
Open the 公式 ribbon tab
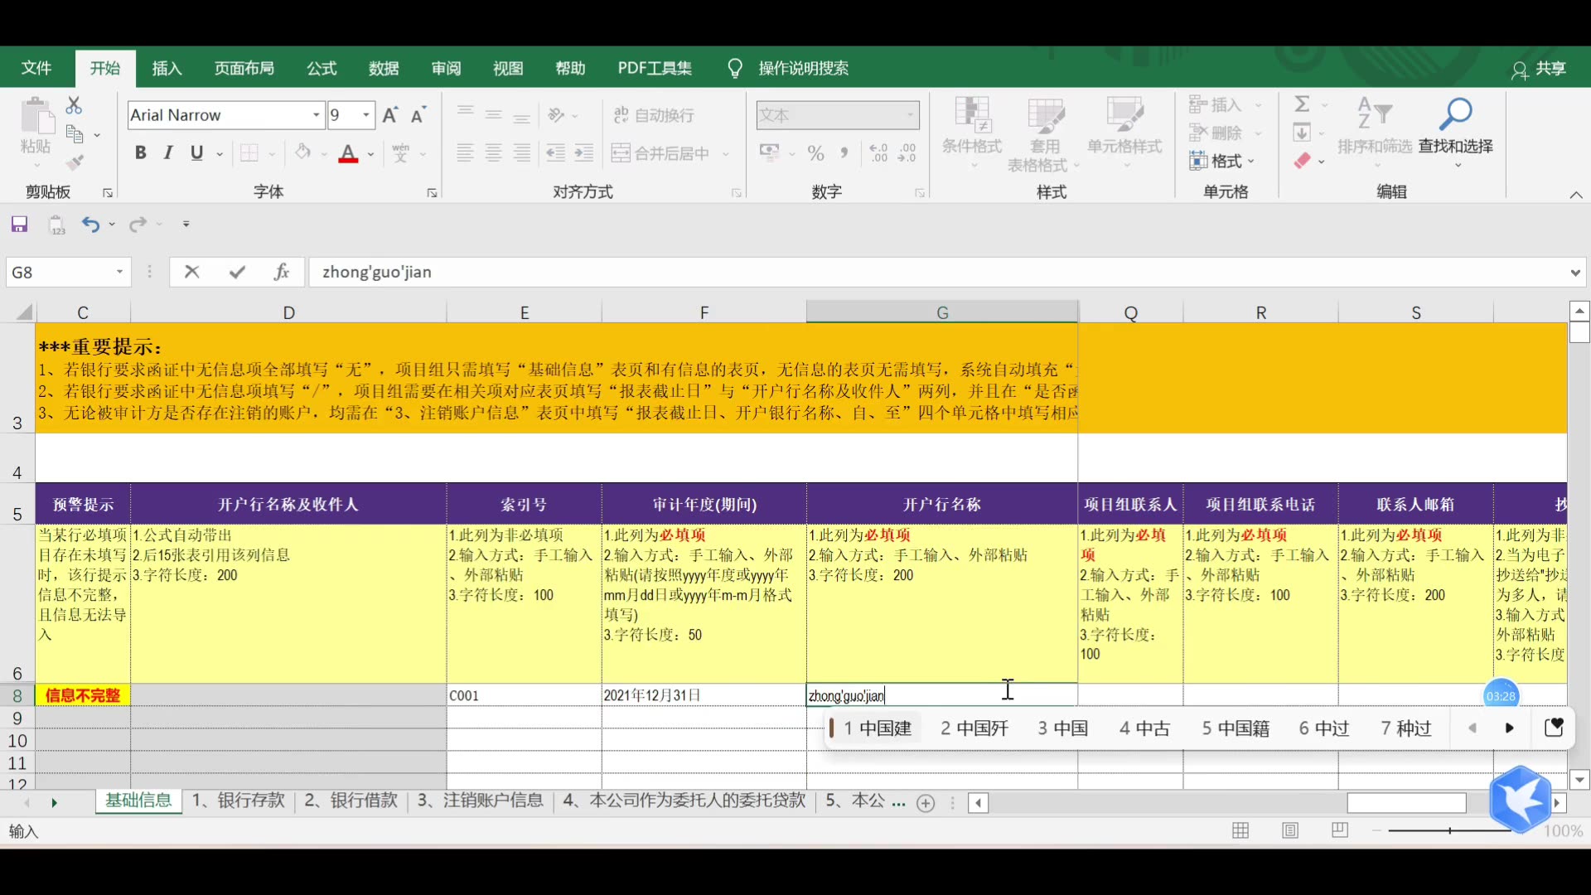(x=322, y=68)
